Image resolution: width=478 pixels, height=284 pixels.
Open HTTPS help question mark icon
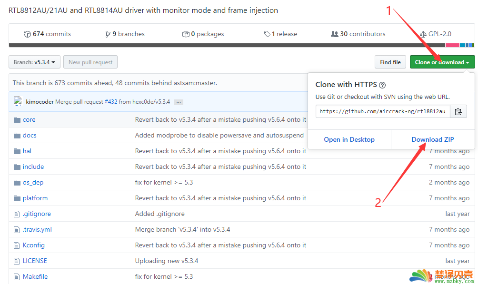tap(382, 85)
